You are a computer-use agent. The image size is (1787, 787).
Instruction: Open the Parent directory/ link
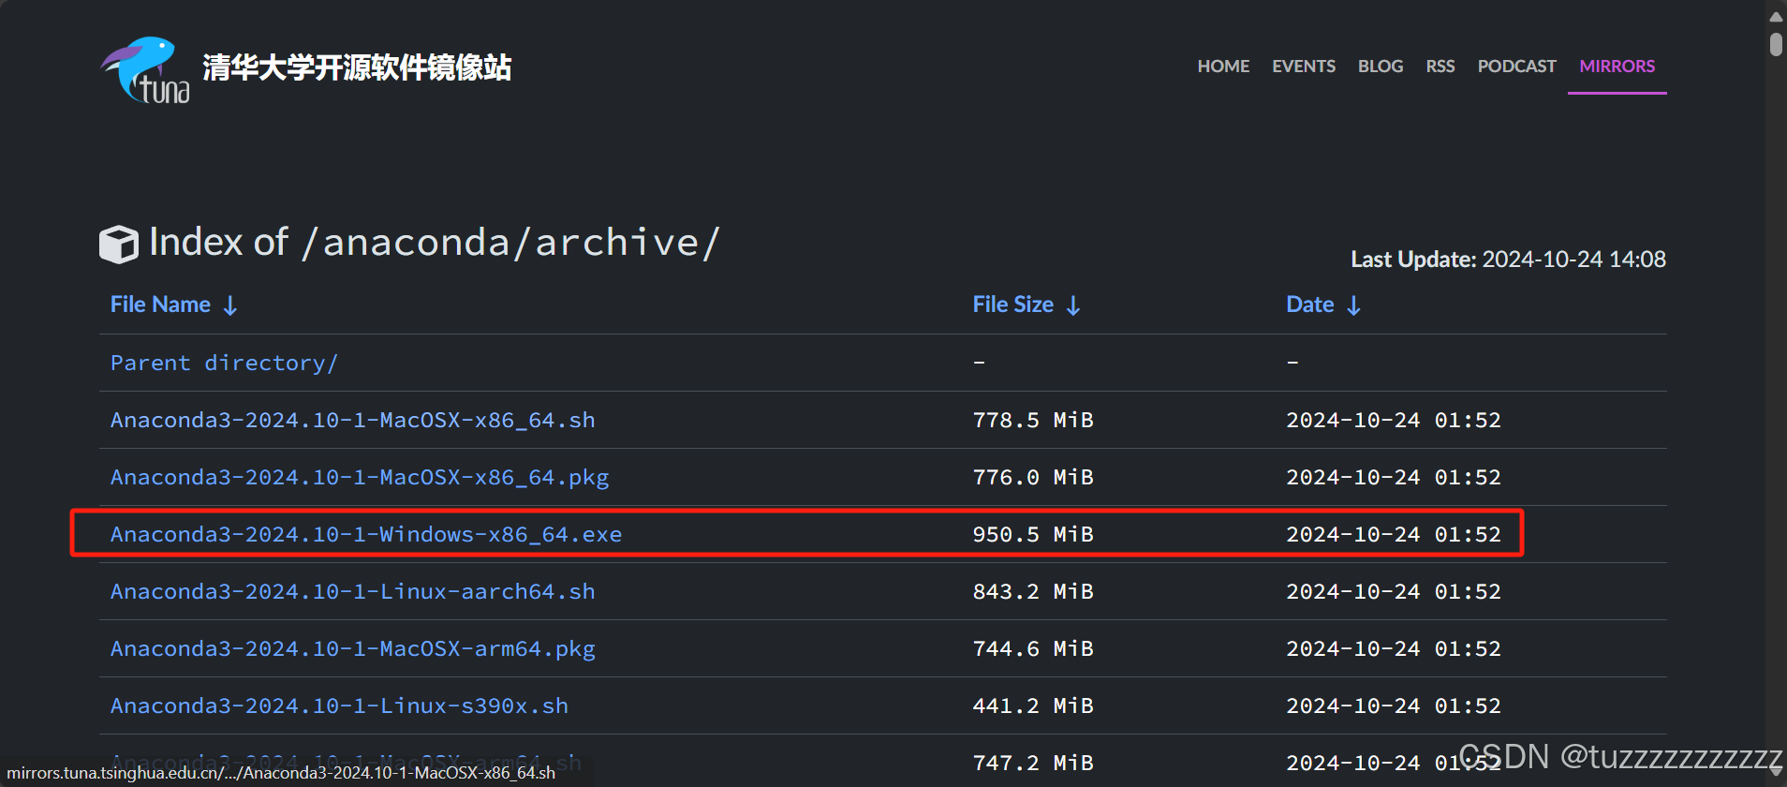click(x=224, y=363)
